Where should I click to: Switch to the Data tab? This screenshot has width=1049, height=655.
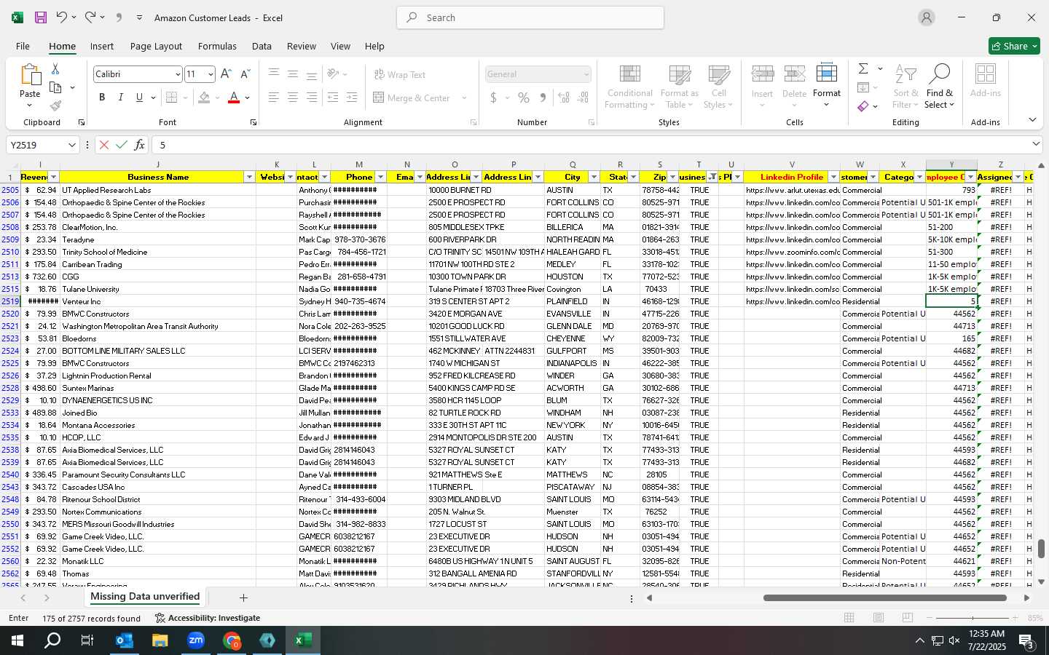click(262, 46)
